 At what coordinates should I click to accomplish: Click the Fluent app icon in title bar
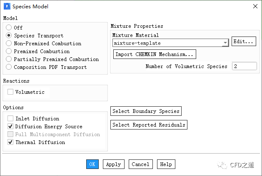tap(7, 6)
